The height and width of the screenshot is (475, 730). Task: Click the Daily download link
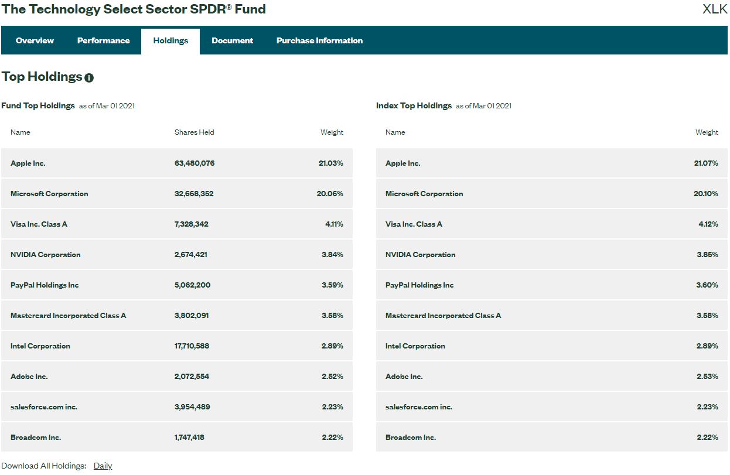point(103,465)
